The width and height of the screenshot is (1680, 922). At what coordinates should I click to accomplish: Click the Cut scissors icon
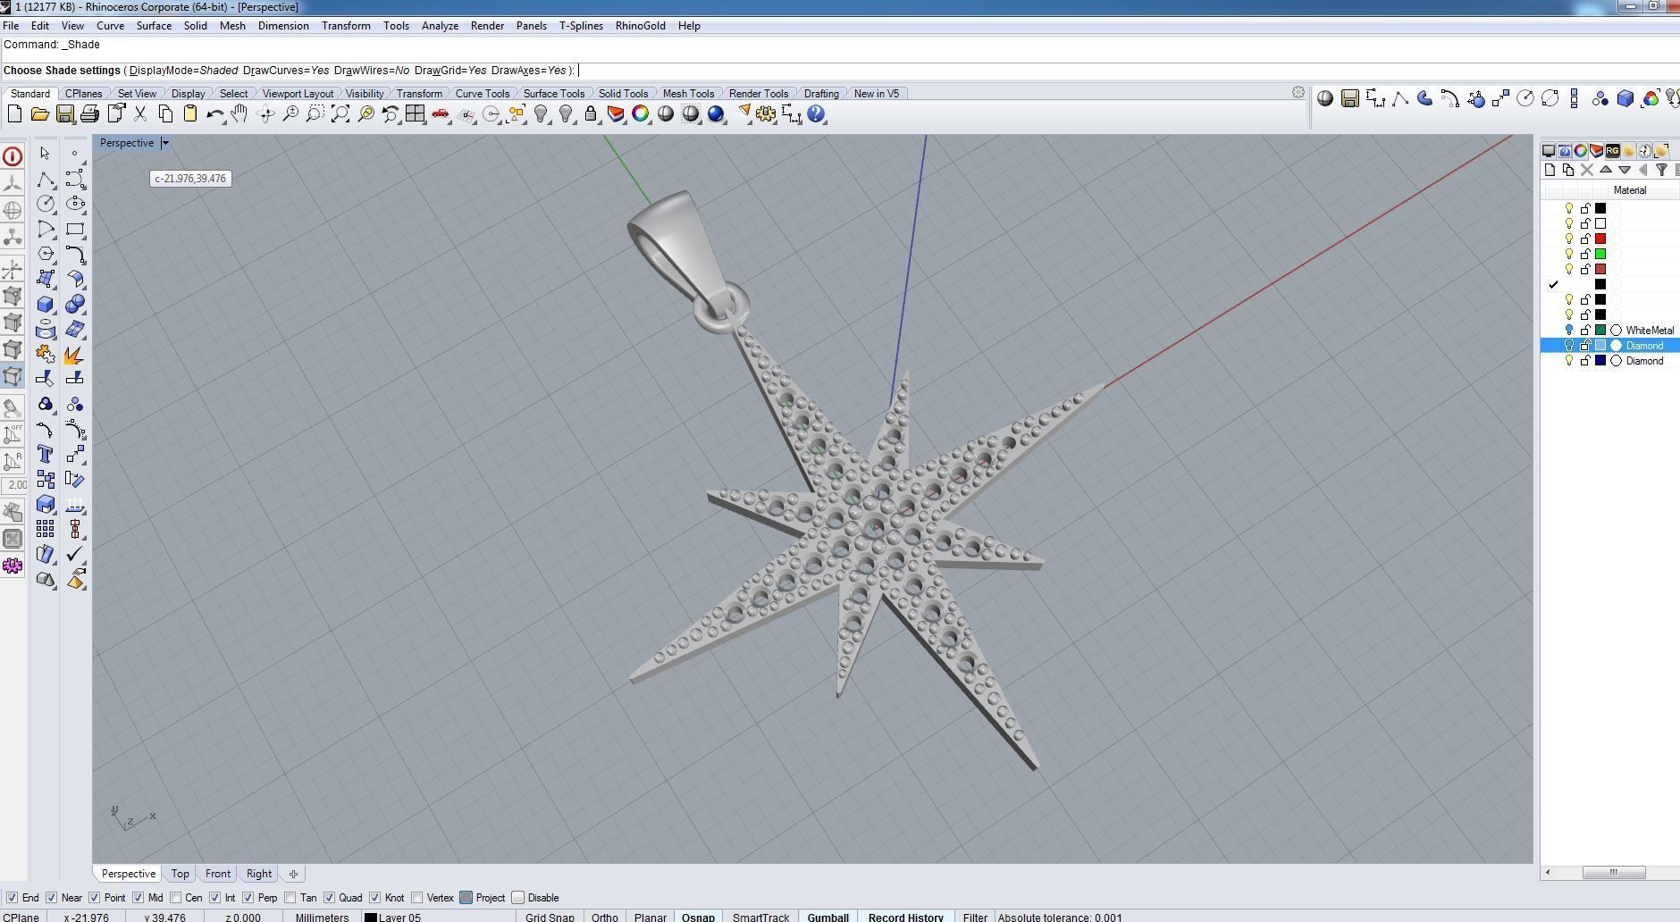(140, 113)
